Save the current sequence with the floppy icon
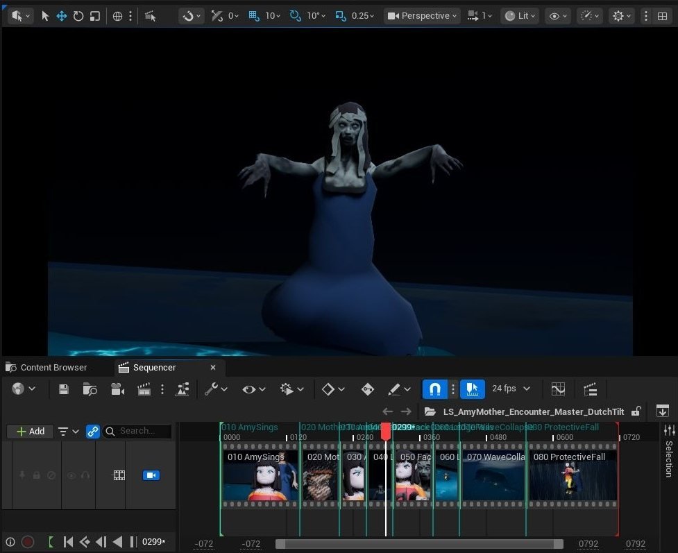The image size is (678, 553). pyautogui.click(x=64, y=389)
